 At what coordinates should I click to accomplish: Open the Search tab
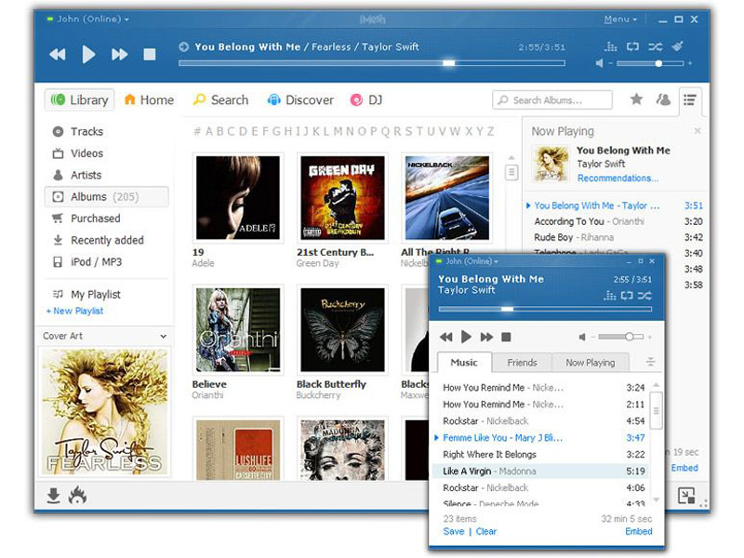220,100
